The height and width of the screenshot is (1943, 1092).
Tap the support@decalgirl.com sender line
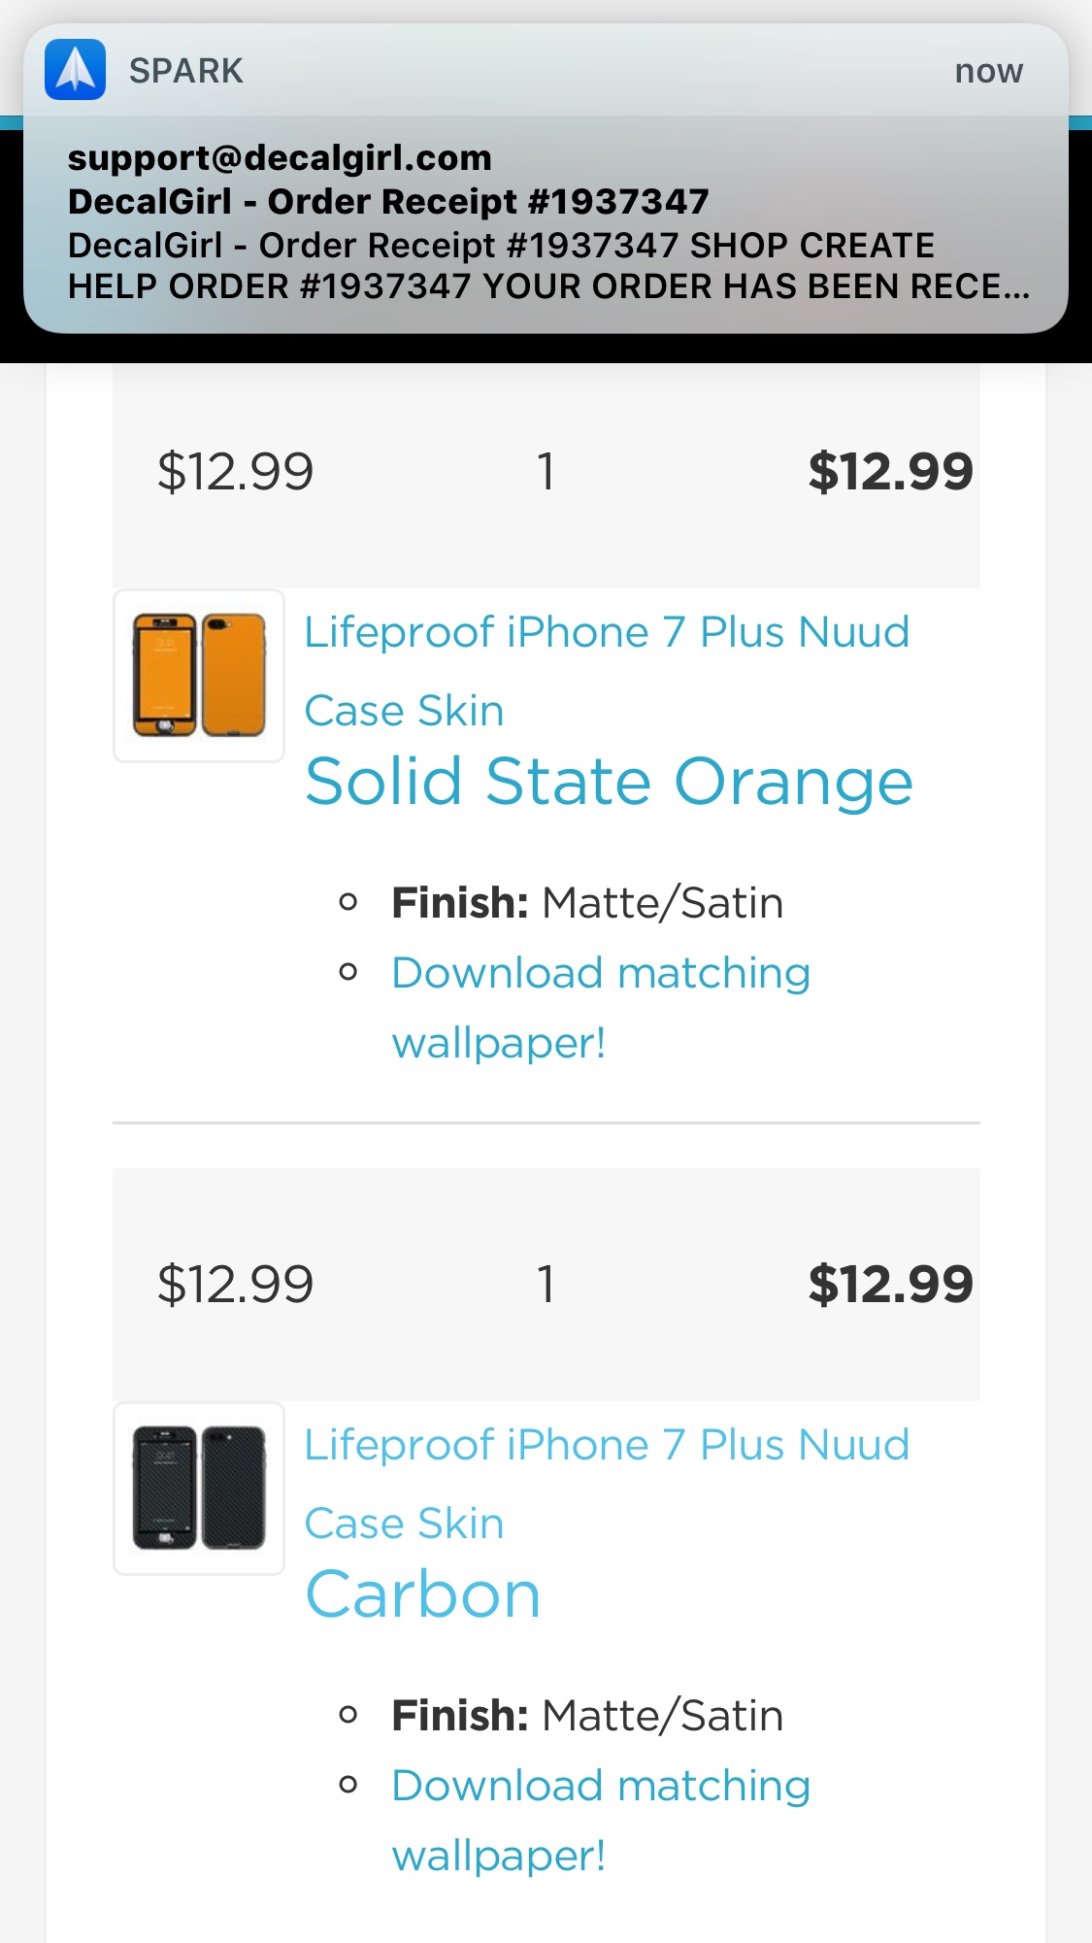point(280,157)
